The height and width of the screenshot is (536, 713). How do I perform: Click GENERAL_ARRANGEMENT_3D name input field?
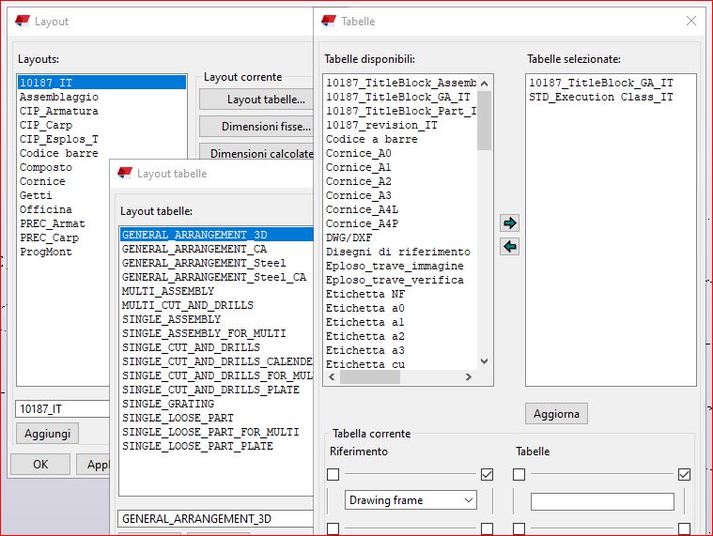click(216, 519)
